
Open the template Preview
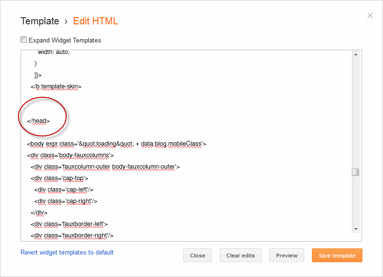tap(287, 256)
